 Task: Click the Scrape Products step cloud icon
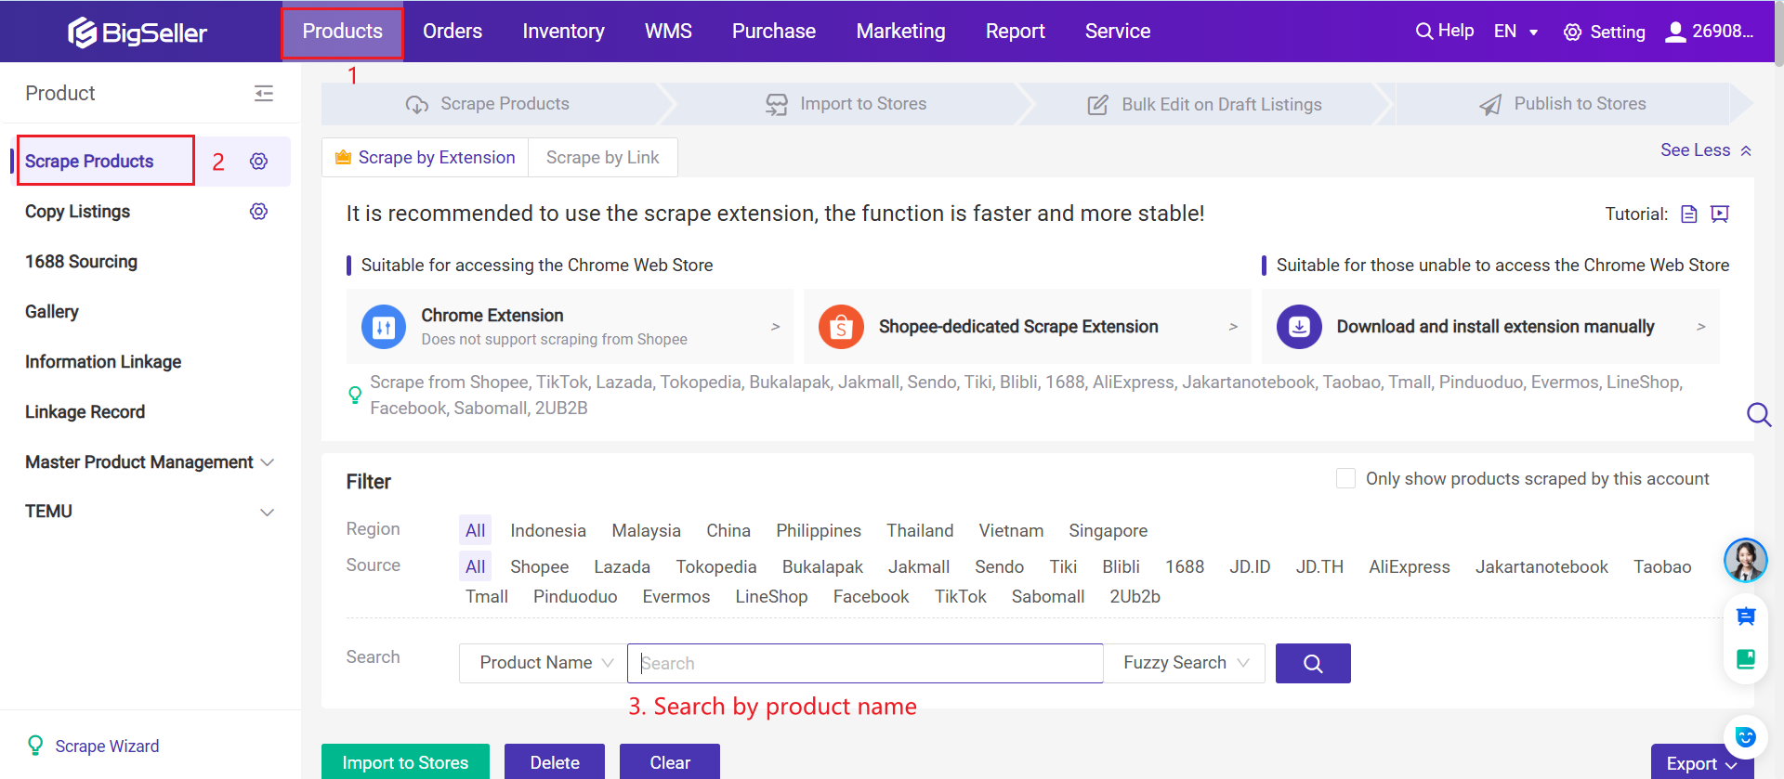pos(417,104)
